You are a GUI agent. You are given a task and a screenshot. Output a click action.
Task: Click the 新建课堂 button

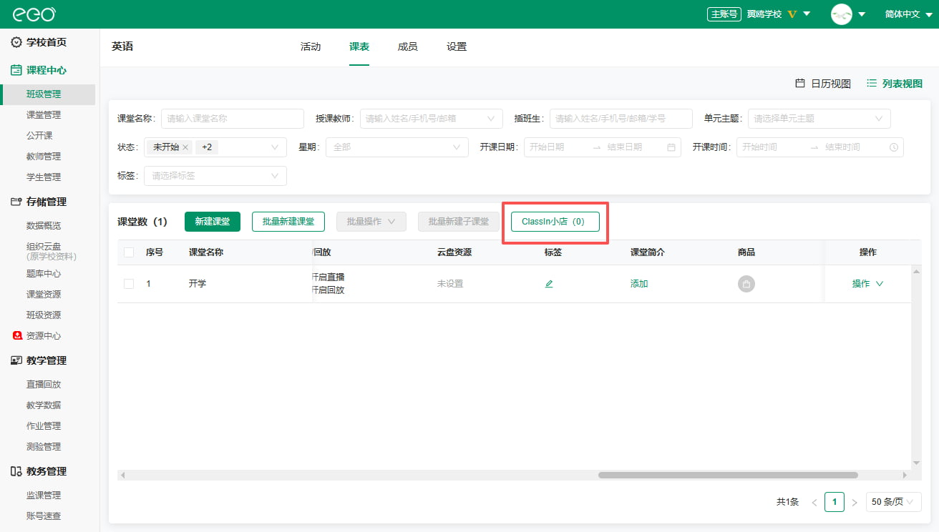click(x=213, y=222)
